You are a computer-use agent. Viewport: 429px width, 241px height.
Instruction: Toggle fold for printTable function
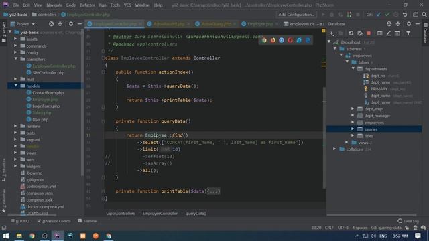pos(103,191)
